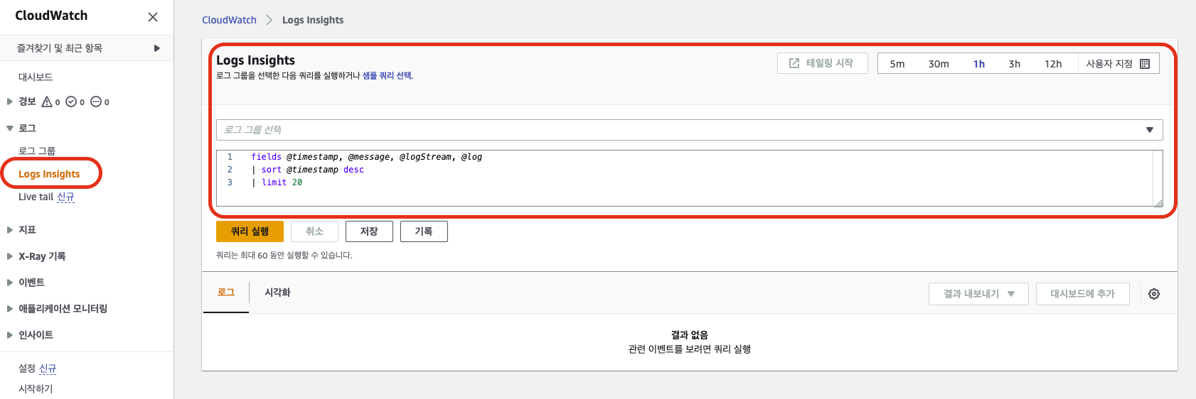The height and width of the screenshot is (399, 1196).
Task: Click the OK checkmark alarm icon
Action: point(71,102)
